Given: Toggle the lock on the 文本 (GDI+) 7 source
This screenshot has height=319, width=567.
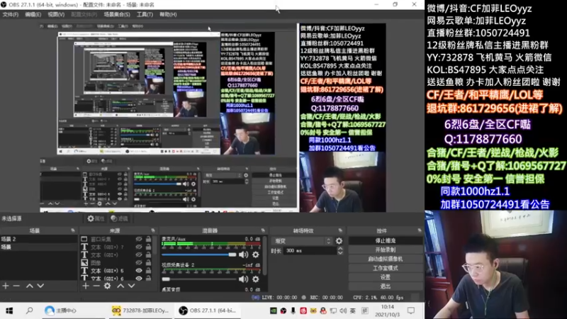Looking at the screenshot, I should (148, 247).
